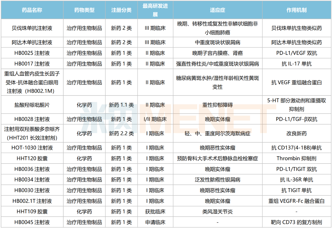Click the 抗 TIGIT 单抗 cell

(x=297, y=190)
